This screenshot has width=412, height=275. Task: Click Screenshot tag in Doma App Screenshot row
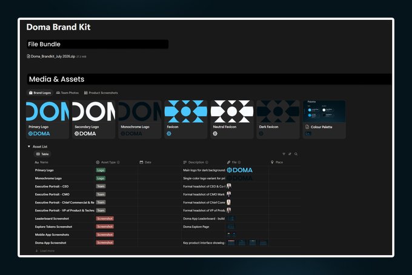[x=105, y=243]
